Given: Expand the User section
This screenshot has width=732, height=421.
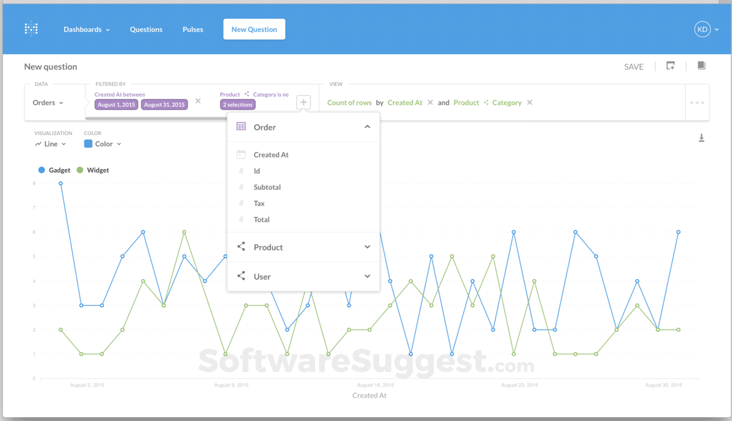Looking at the screenshot, I should 304,277.
